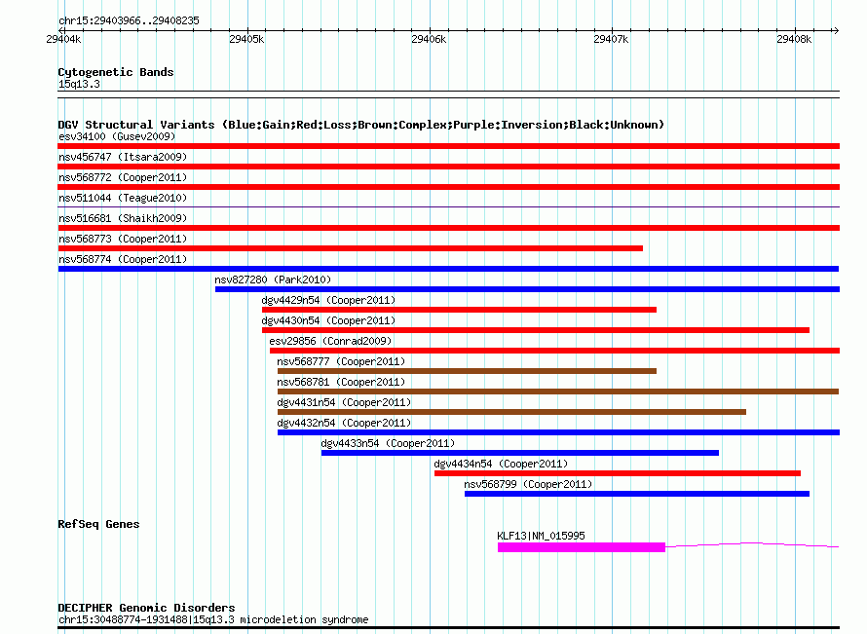The image size is (867, 634).
Task: Open the nsv456747 (Itsara2009) label
Action: click(123, 157)
